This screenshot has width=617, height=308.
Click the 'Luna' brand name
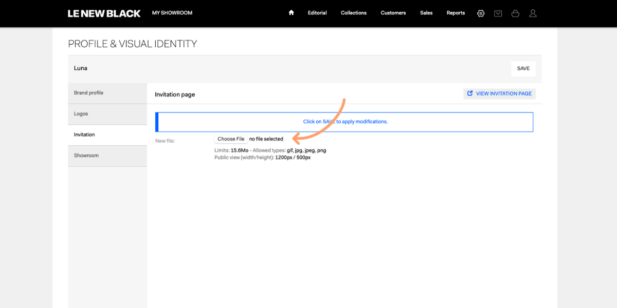click(81, 68)
